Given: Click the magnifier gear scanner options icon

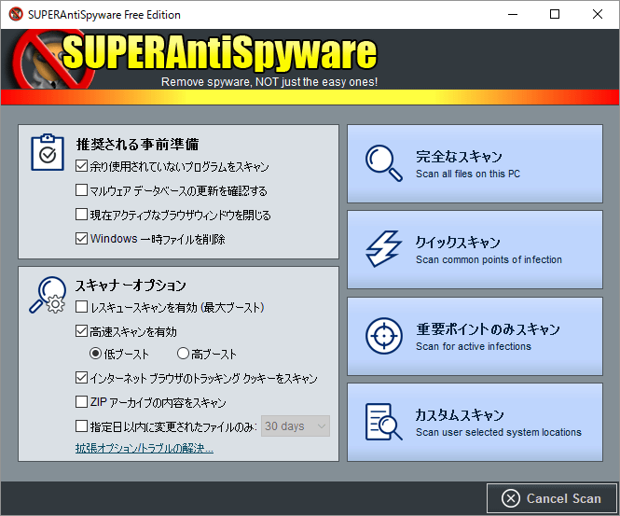Looking at the screenshot, I should click(48, 295).
